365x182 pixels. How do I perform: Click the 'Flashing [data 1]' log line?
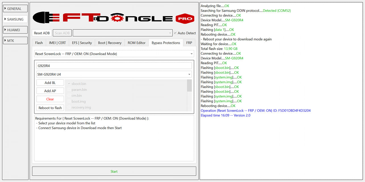217,30
